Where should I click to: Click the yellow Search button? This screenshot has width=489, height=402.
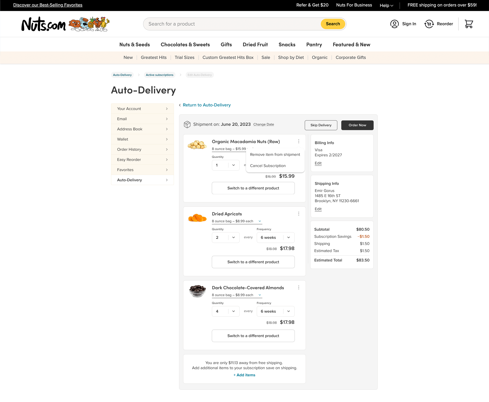pos(333,24)
